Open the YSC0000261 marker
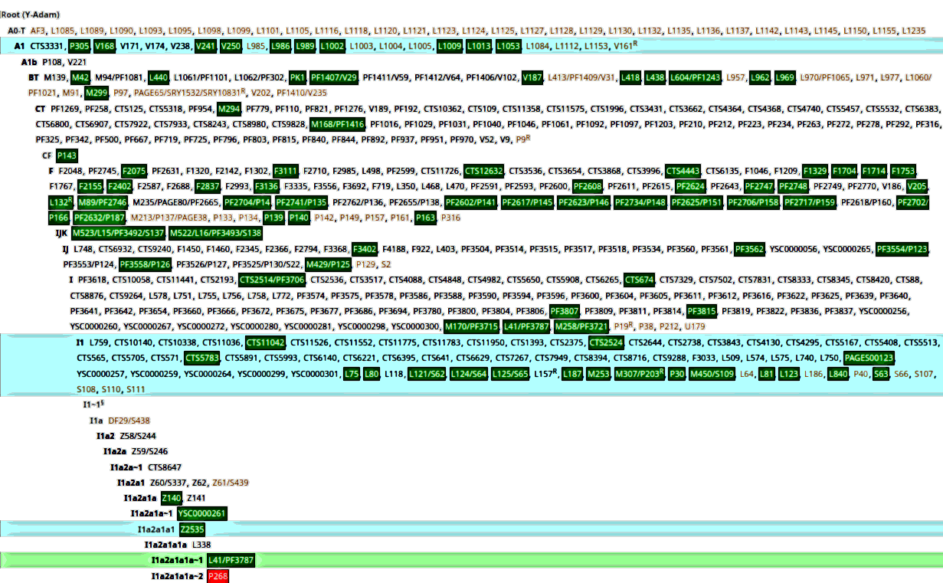This screenshot has height=583, width=943. pos(202,513)
